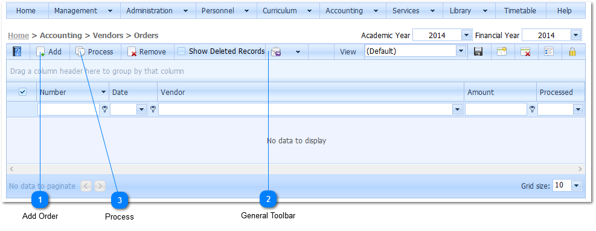Enable Show Deleted Records checkbox
The width and height of the screenshot is (596, 231).
pyautogui.click(x=182, y=51)
